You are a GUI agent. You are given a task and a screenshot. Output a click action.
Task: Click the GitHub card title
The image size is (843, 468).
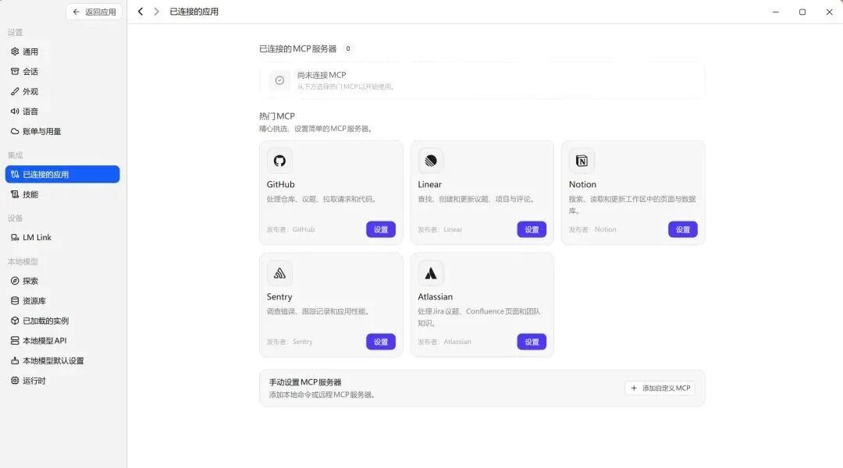(281, 184)
